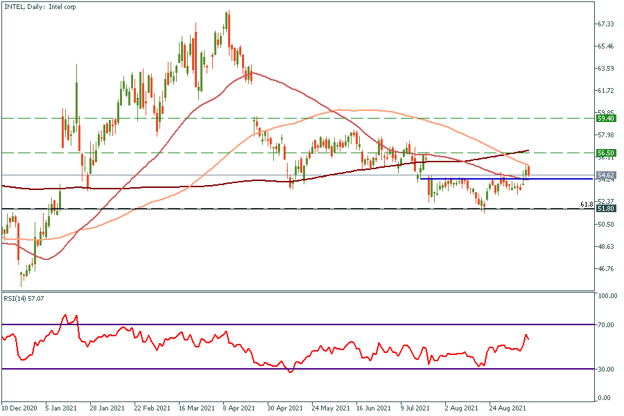Select the 63.59 price axis label
The width and height of the screenshot is (624, 416).
(x=606, y=69)
